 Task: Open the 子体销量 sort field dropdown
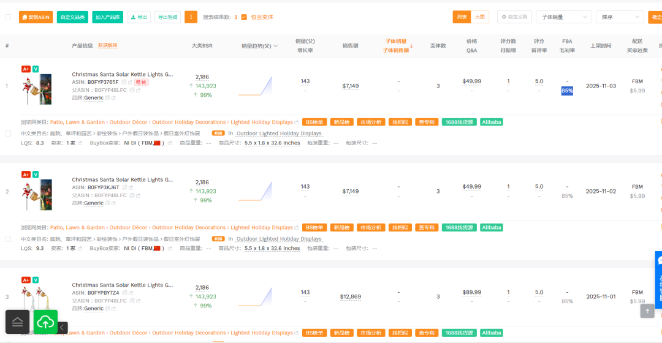pos(563,17)
